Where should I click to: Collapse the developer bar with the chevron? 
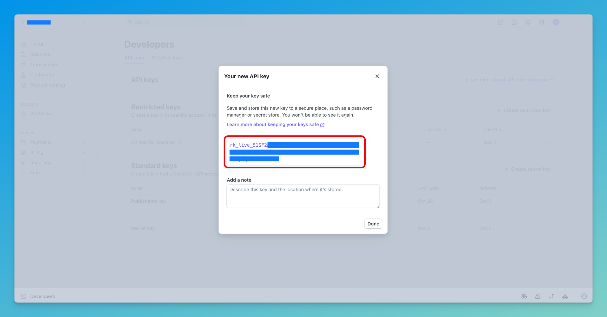(584, 296)
